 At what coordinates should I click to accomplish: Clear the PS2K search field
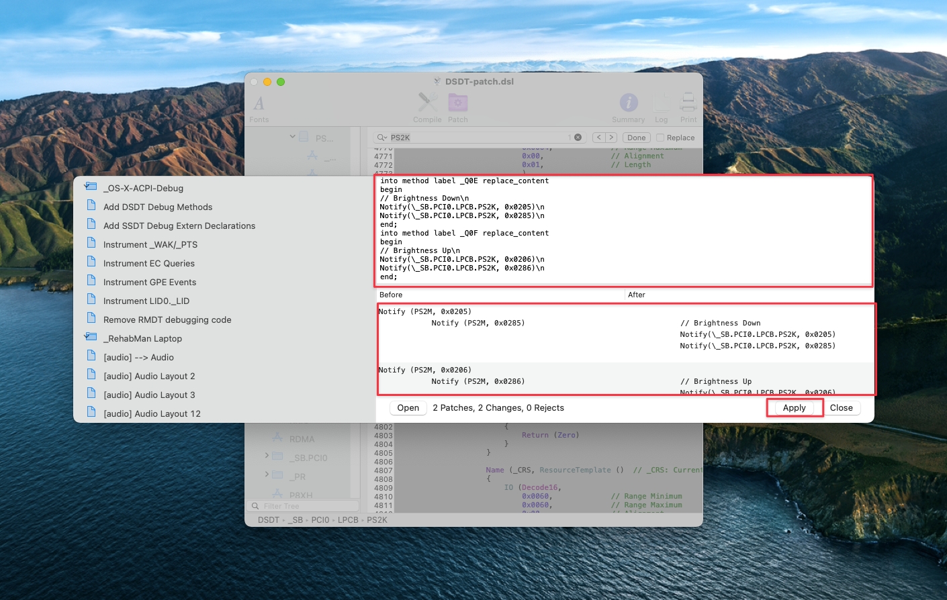point(578,138)
